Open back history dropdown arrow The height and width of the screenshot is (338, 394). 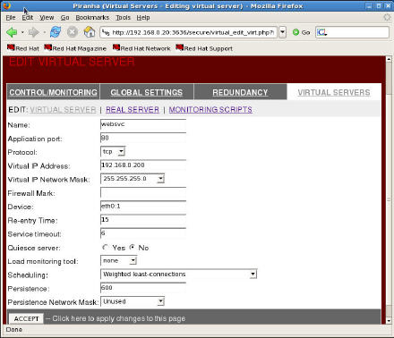[x=22, y=32]
